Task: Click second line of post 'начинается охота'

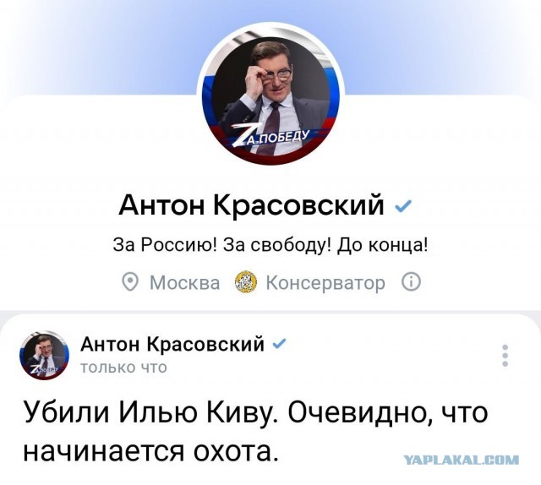Action: pos(150,451)
